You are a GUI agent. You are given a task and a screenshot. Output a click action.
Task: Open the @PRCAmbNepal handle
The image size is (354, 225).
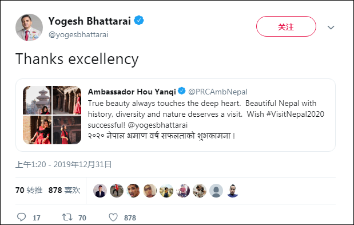218,92
